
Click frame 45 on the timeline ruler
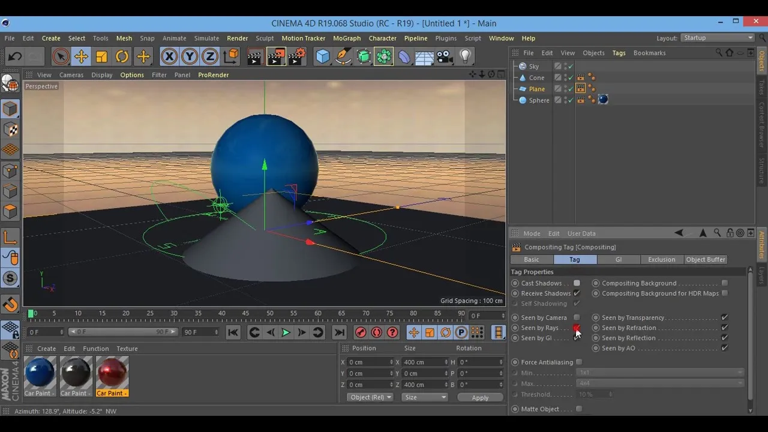coord(246,313)
